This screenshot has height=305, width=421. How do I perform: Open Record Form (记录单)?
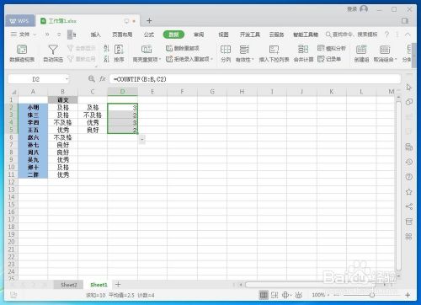tap(329, 59)
